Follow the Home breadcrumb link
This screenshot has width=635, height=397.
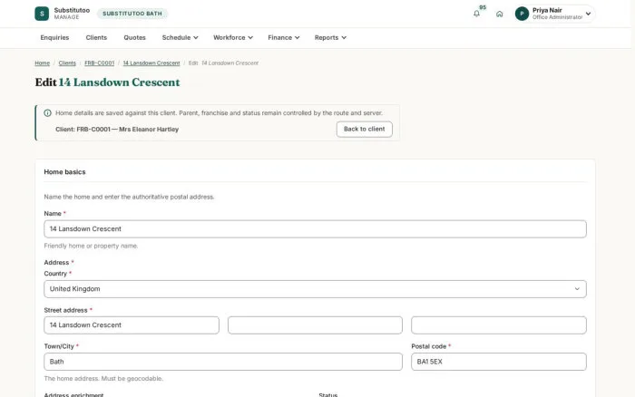42,63
